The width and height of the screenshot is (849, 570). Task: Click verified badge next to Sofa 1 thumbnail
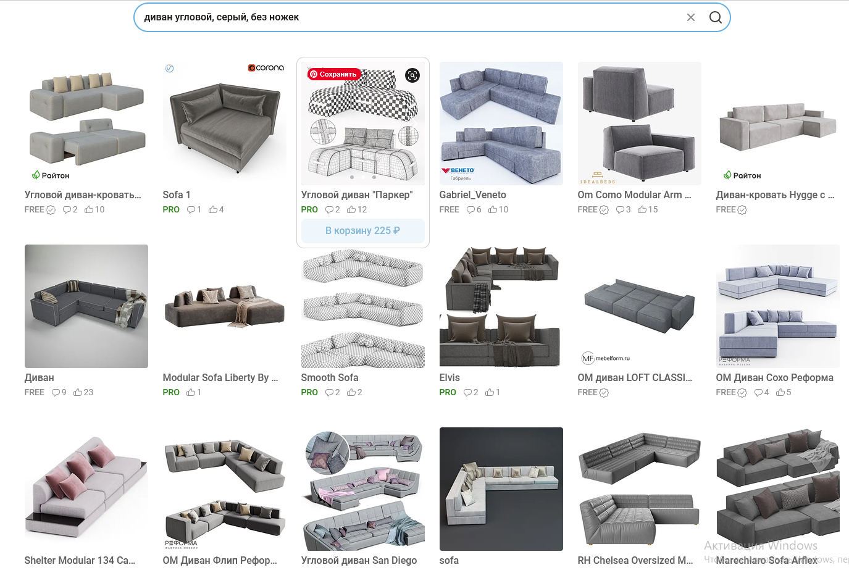click(170, 69)
